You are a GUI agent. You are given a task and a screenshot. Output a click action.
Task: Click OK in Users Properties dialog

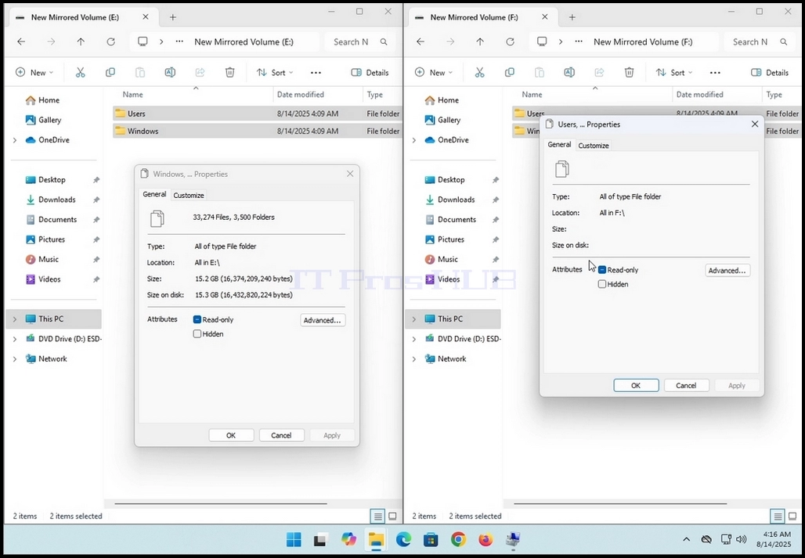tap(636, 386)
